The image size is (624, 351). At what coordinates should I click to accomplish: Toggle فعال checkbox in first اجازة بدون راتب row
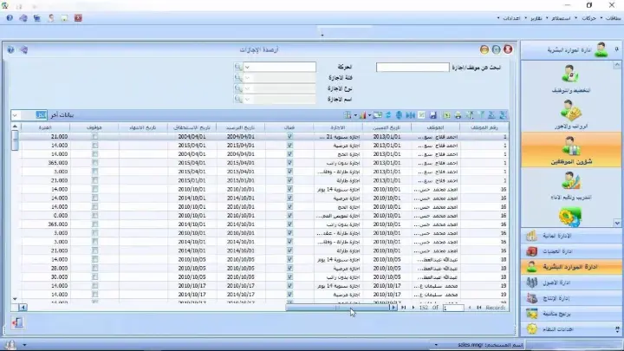[289, 163]
